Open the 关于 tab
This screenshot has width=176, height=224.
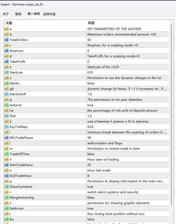[x=6, y=14]
